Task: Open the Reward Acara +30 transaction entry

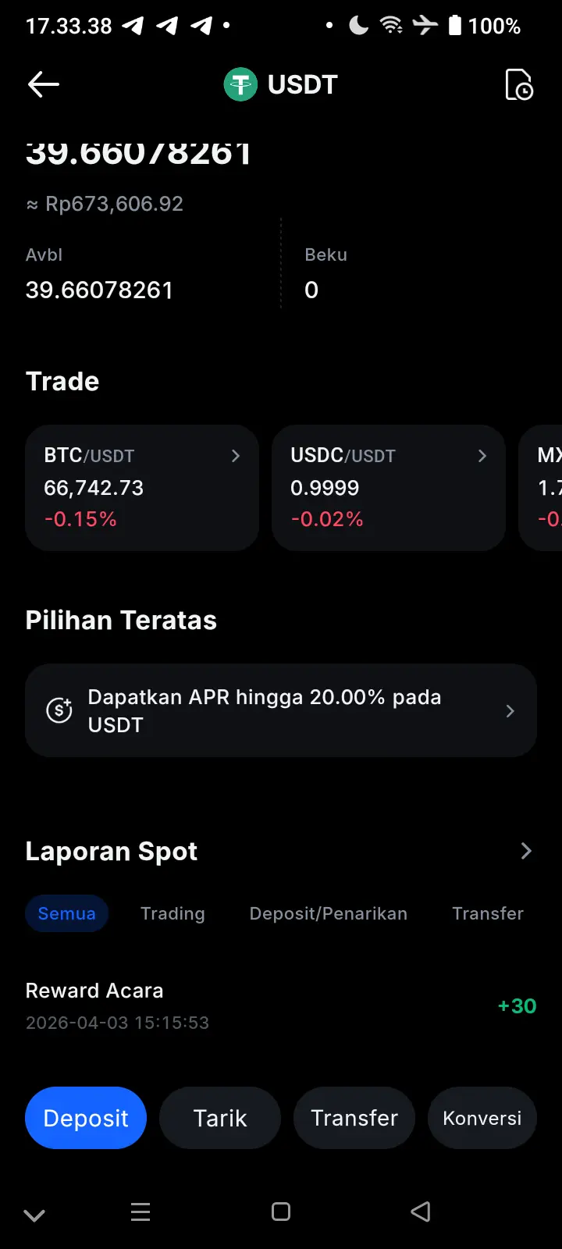Action: point(281,1005)
